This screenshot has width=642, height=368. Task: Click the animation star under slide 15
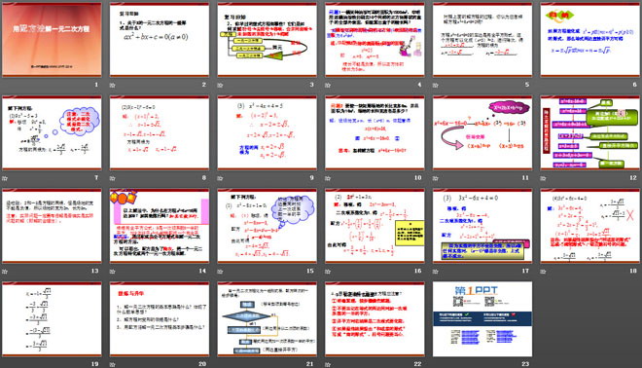point(220,272)
